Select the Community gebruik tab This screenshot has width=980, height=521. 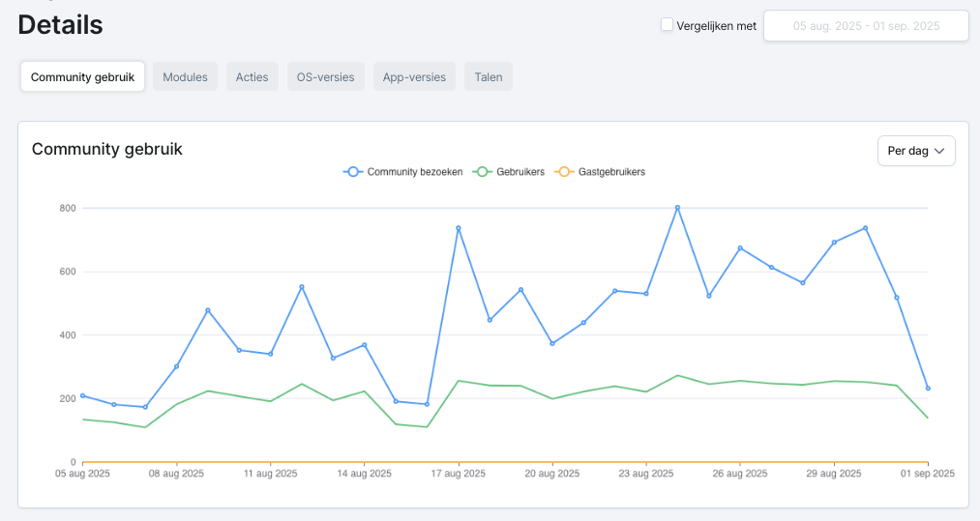(x=82, y=77)
